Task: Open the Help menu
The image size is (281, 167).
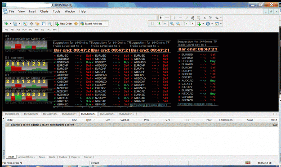Action: coord(82,11)
